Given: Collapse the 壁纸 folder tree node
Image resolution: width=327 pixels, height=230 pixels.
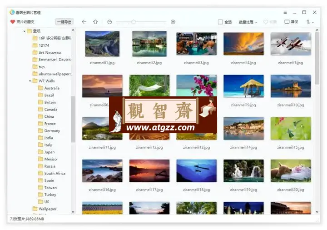Looking at the screenshot, I should tap(25, 31).
